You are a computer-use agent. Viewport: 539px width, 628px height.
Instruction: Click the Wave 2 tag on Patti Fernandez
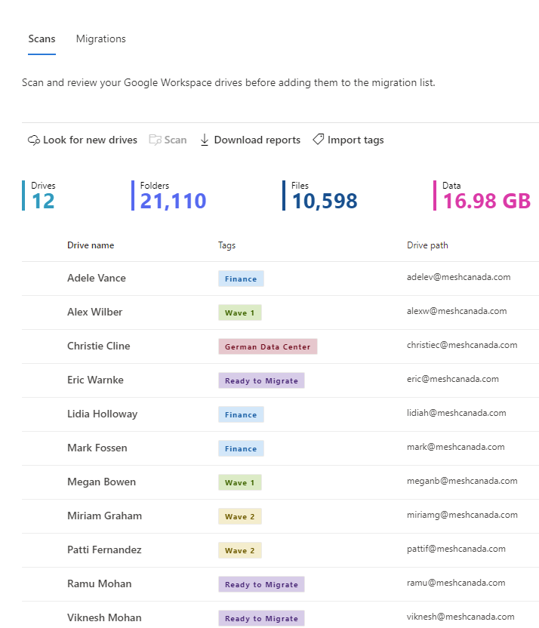tap(240, 551)
